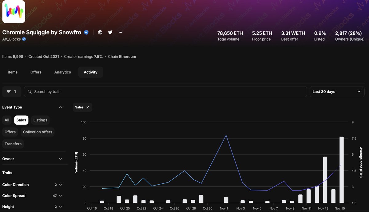Toggle the Collection offers event filter
The image size is (369, 212).
(38, 132)
